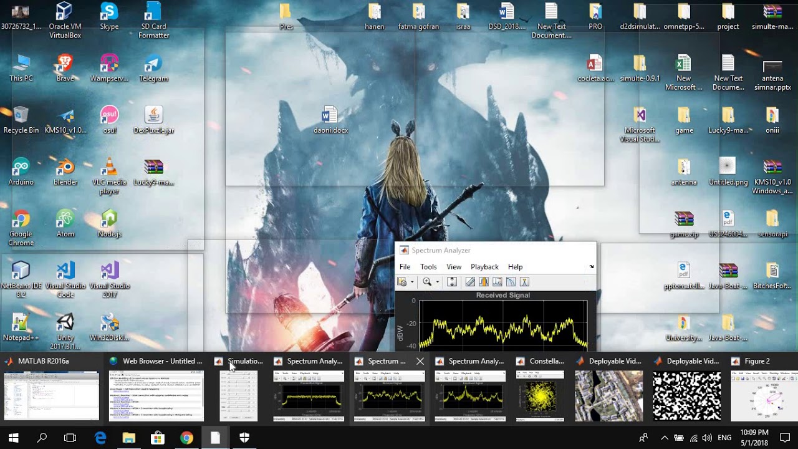Select the Skype desktop icon
798x449 pixels.
[109, 17]
